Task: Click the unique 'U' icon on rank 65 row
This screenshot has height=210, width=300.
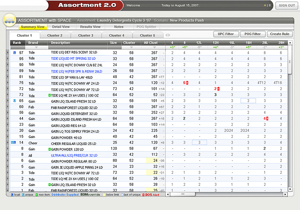Action: [15, 100]
